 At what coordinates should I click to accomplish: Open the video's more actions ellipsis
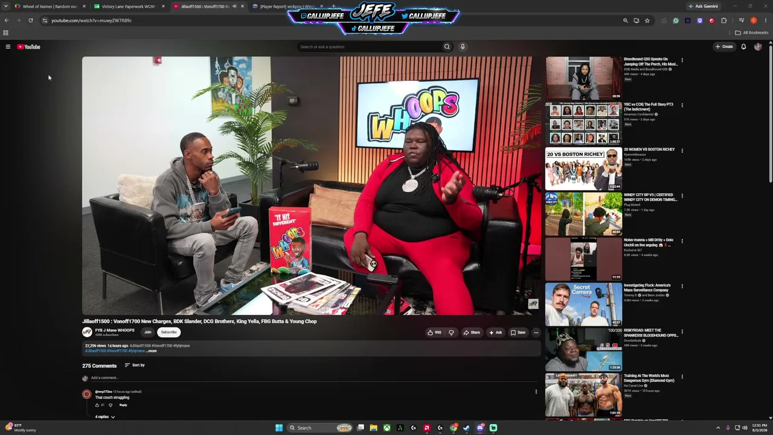[536, 332]
